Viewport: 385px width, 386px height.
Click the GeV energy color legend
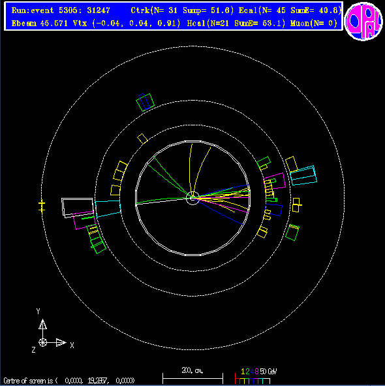pos(256,376)
